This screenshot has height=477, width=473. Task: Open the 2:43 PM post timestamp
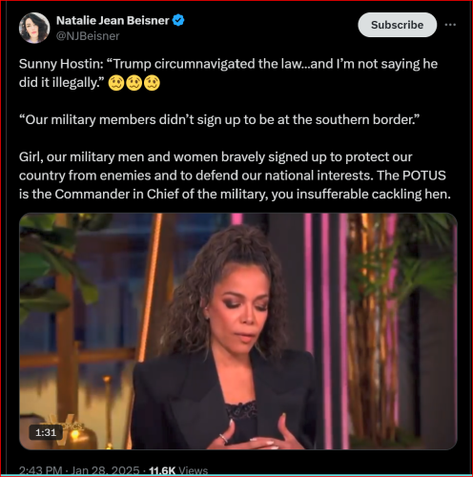(x=40, y=470)
